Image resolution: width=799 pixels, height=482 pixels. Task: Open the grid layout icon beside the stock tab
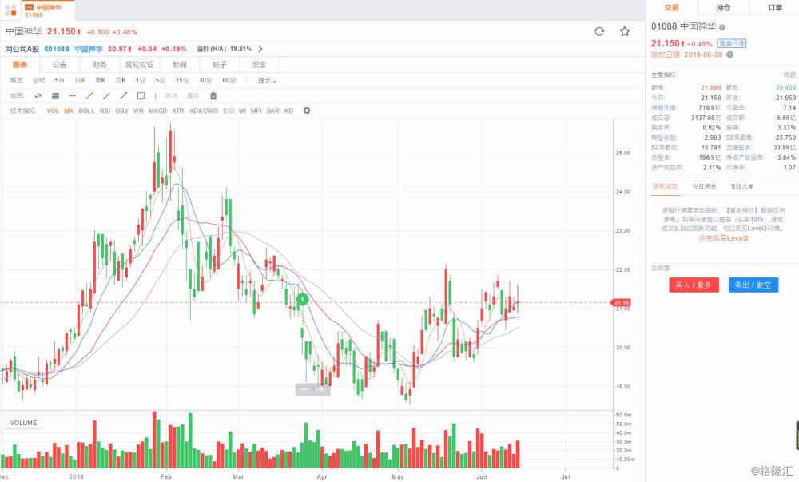click(10, 10)
